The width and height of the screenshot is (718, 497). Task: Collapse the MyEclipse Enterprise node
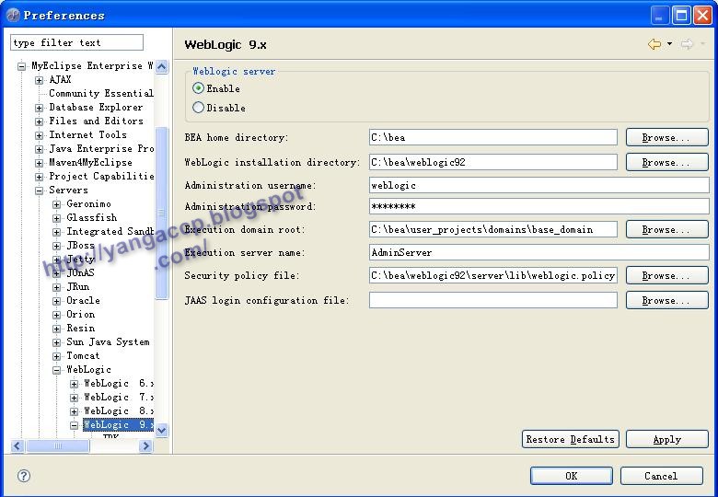point(21,66)
